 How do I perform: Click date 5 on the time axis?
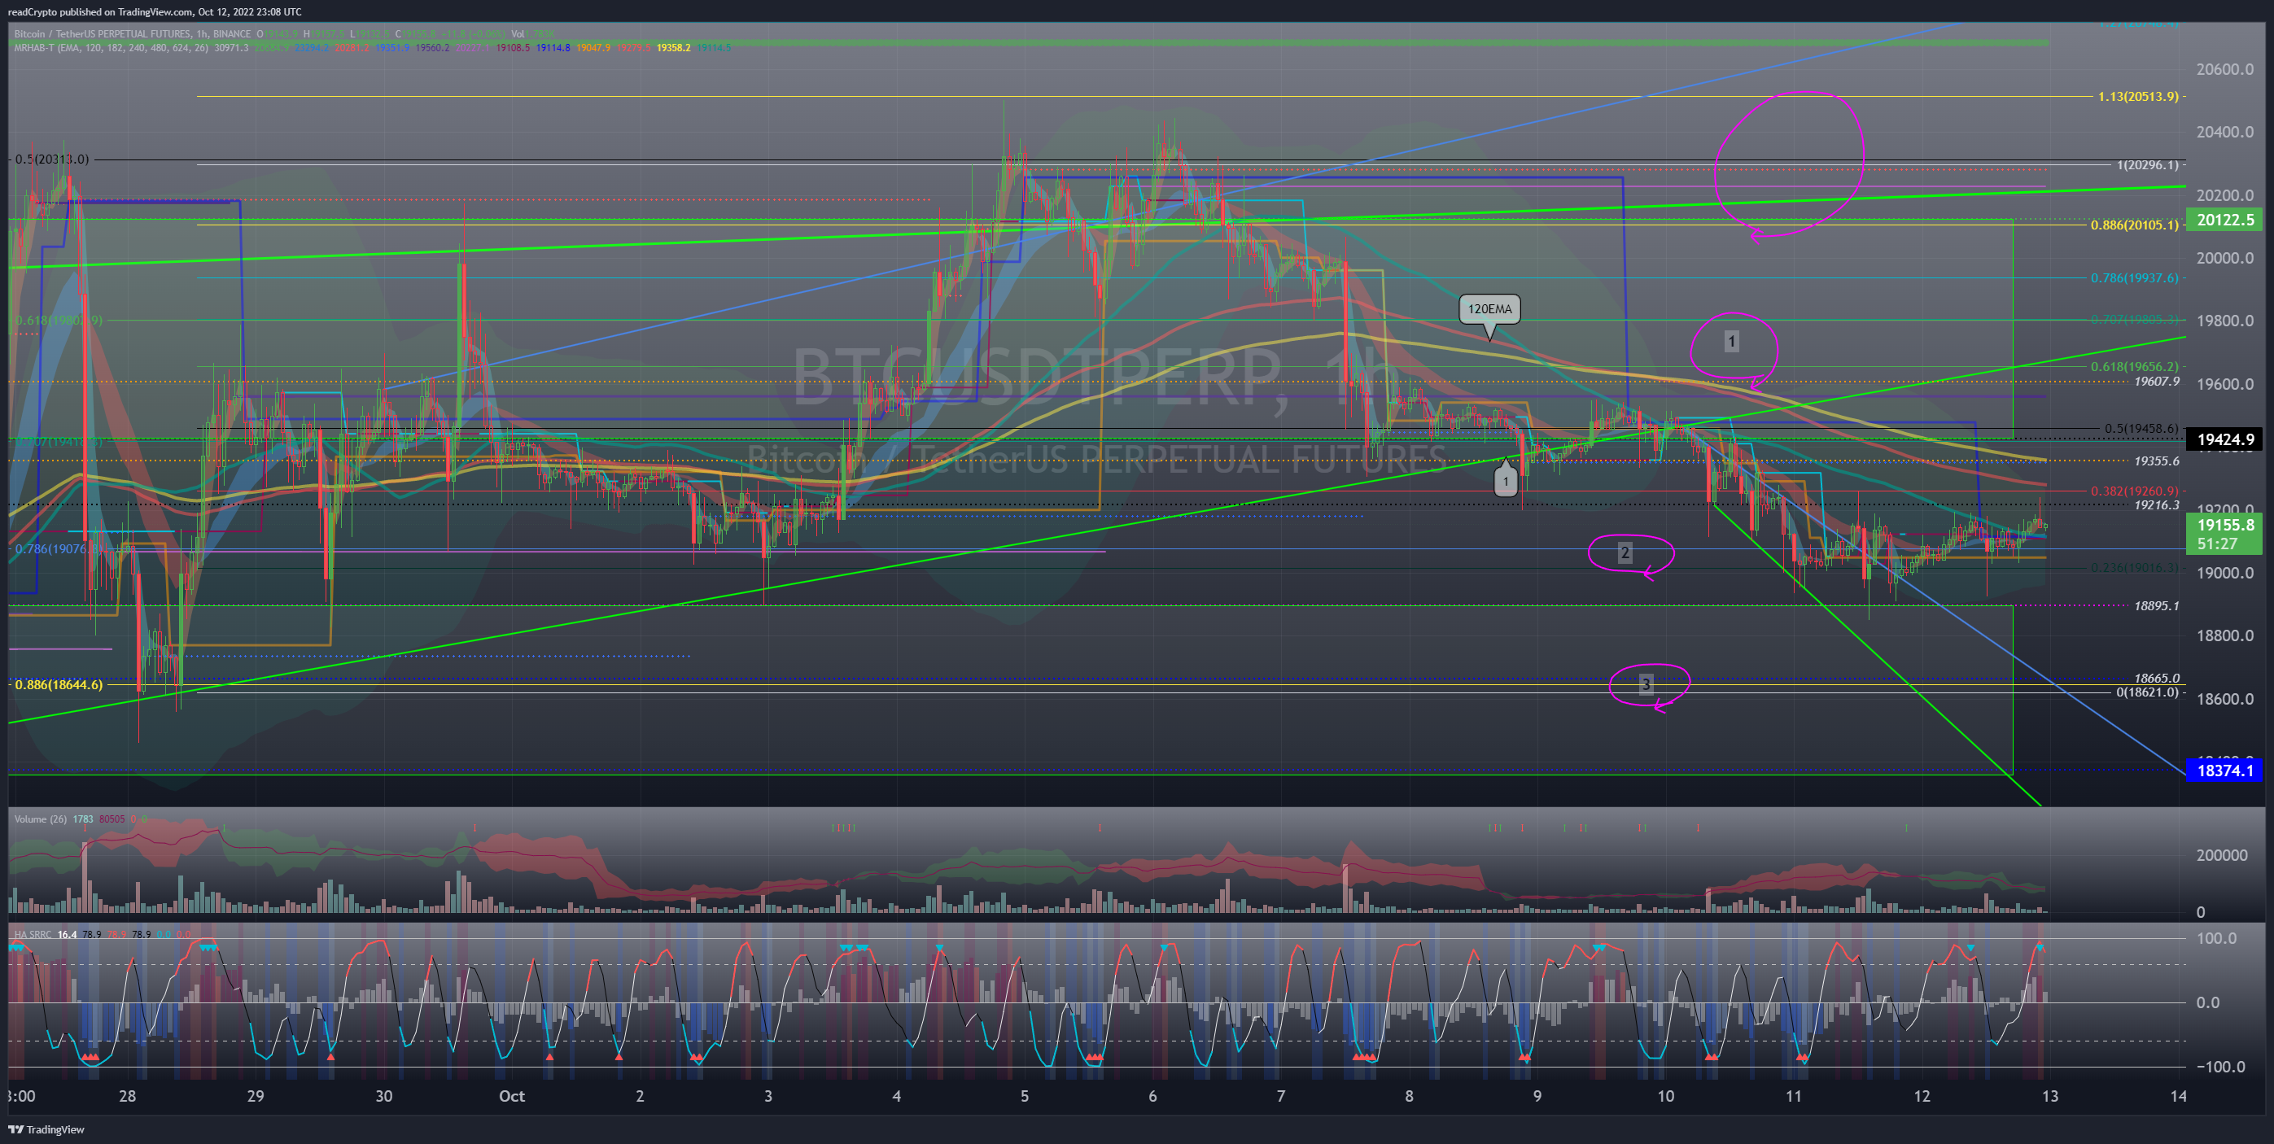pyautogui.click(x=1024, y=1095)
